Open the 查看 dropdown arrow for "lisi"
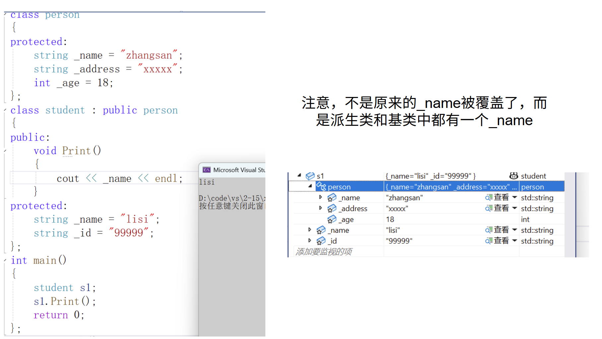 click(x=514, y=230)
